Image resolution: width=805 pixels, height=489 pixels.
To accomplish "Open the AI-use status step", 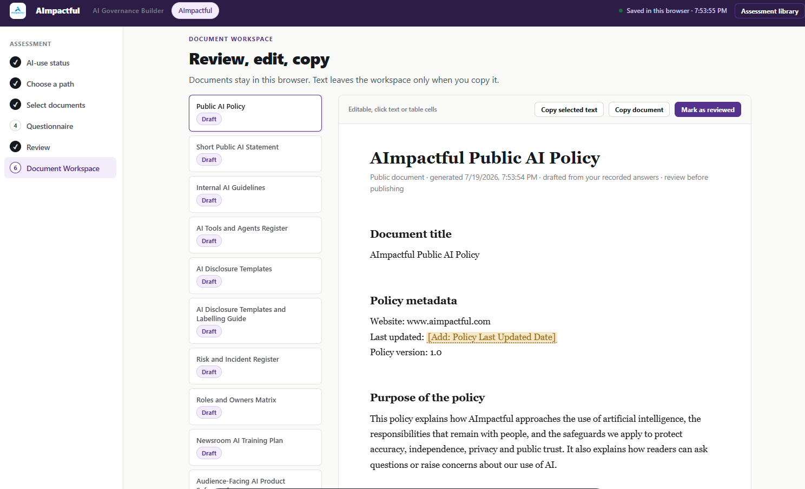I will coord(60,63).
